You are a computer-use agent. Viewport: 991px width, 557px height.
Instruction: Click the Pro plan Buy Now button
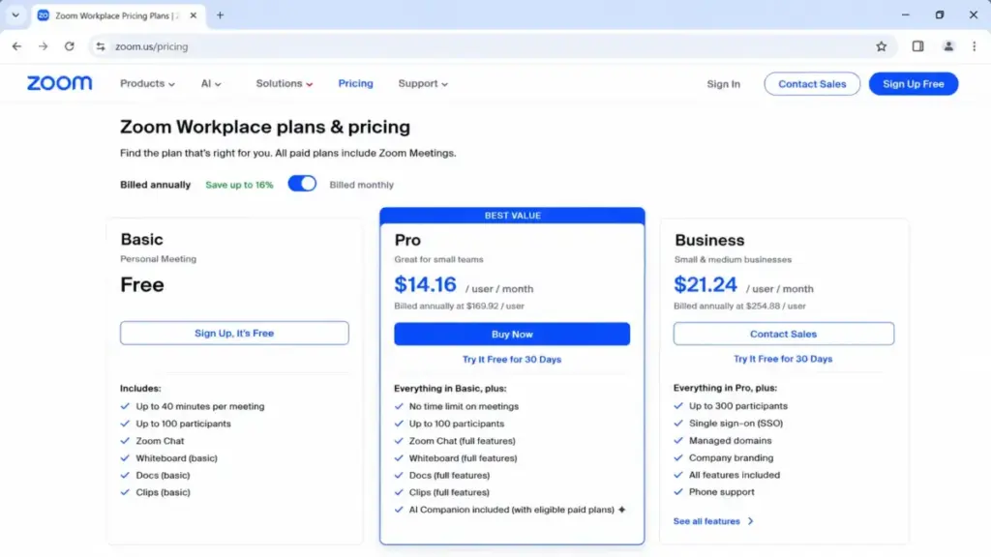pyautogui.click(x=512, y=334)
